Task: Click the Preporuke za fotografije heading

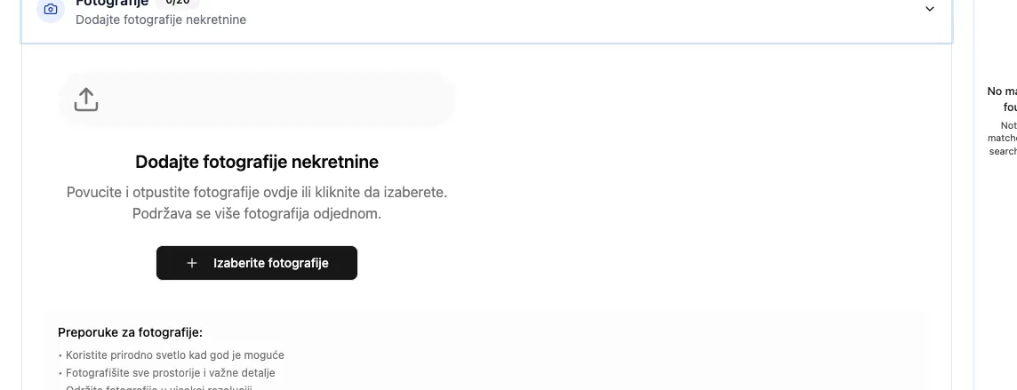Action: [x=130, y=332]
